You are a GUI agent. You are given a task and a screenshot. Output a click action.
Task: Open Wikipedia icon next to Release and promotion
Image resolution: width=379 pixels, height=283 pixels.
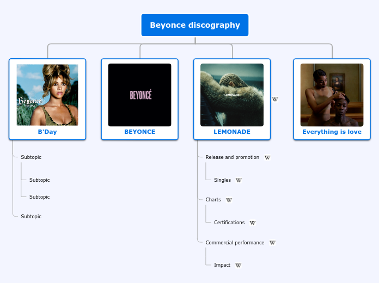[x=267, y=158]
